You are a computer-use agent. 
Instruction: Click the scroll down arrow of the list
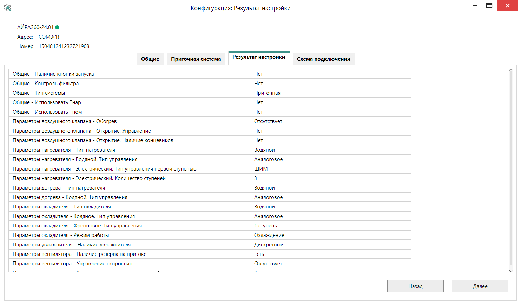point(511,271)
